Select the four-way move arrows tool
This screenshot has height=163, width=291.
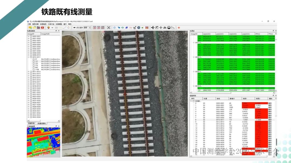point(161,27)
